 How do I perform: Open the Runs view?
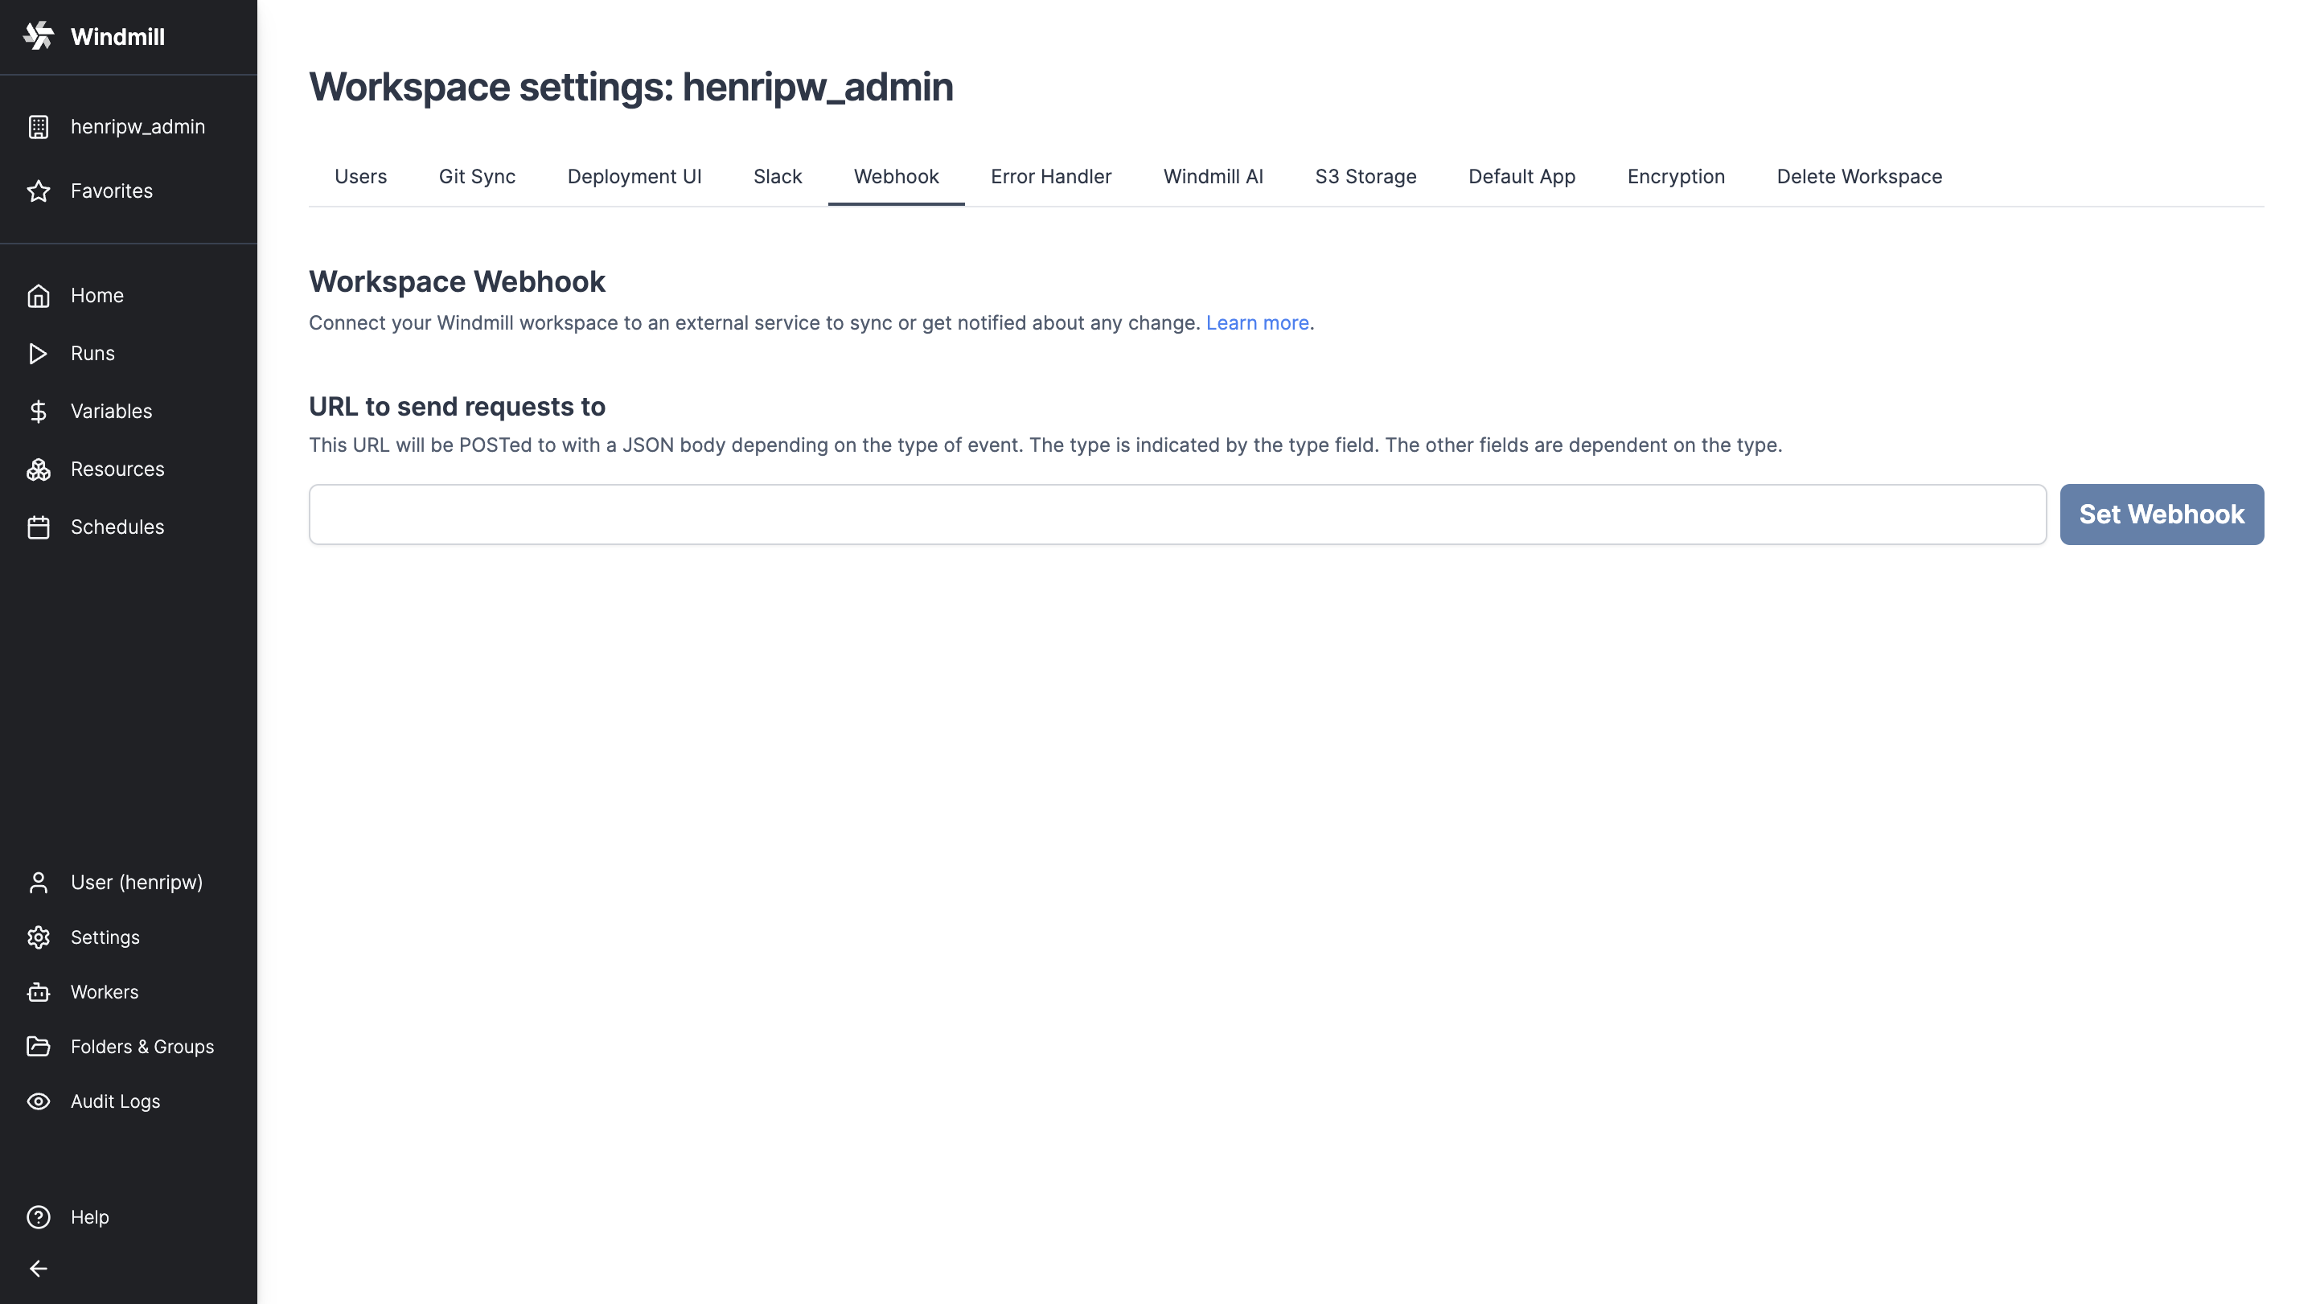pos(92,352)
